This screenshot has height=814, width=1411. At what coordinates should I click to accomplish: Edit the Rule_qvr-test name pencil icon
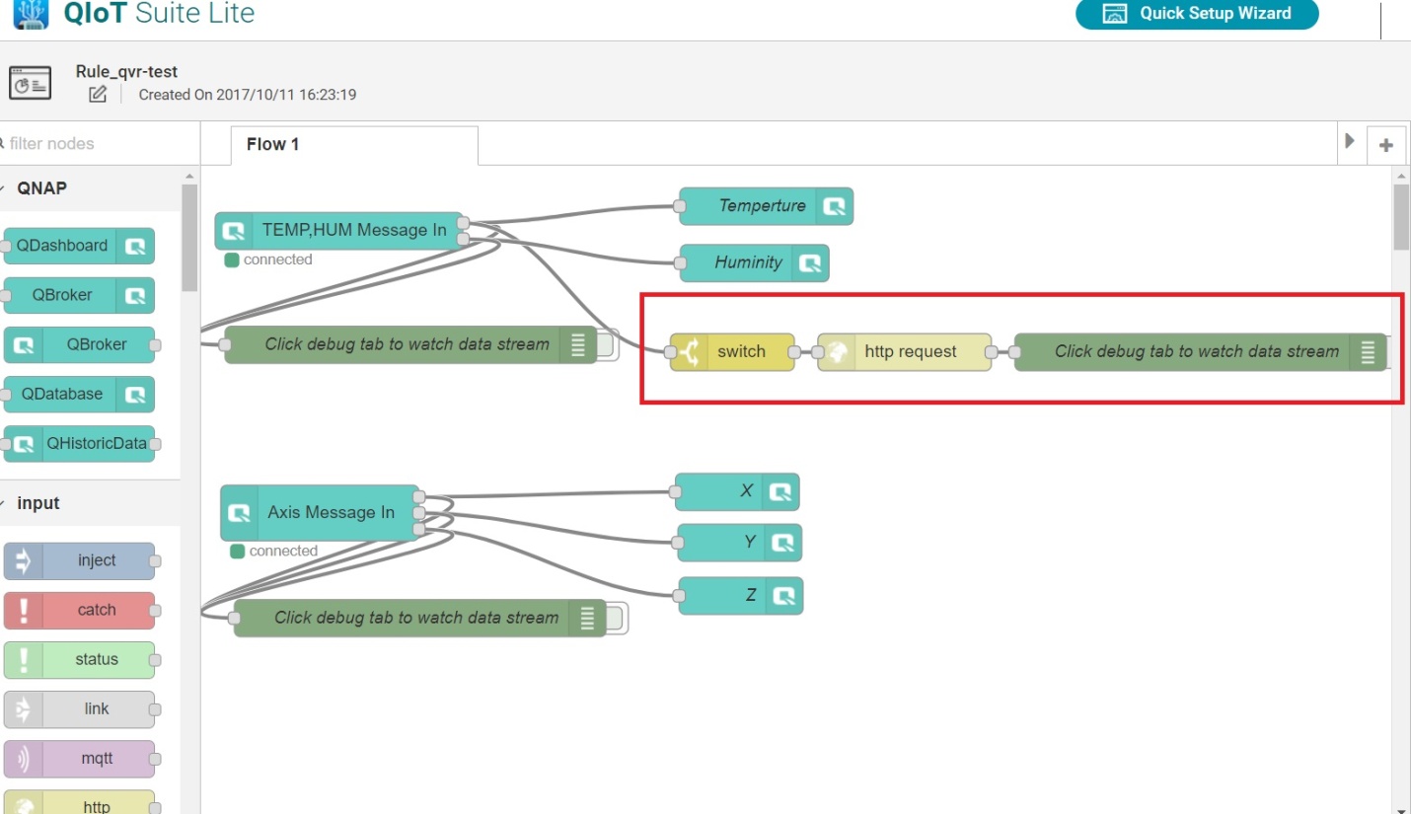tap(98, 95)
